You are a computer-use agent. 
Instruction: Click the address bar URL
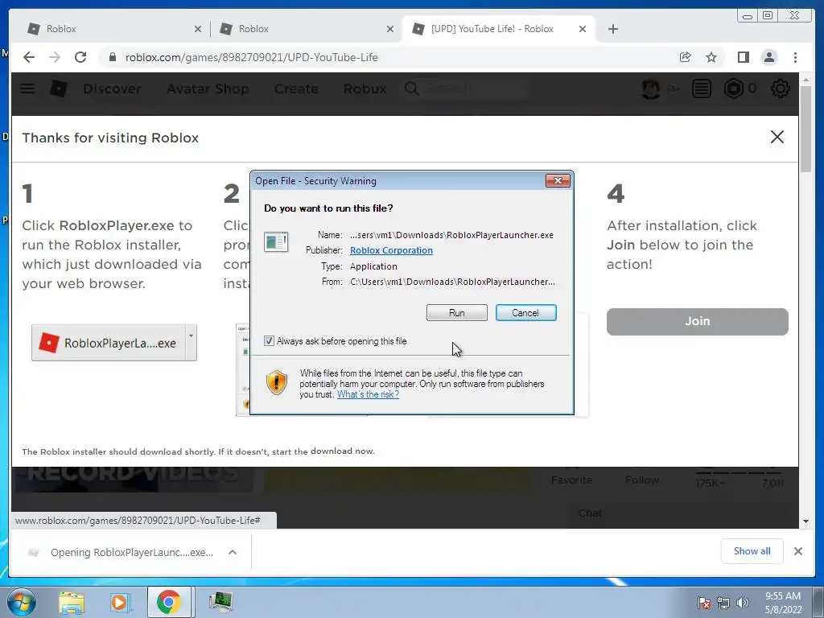pos(251,57)
